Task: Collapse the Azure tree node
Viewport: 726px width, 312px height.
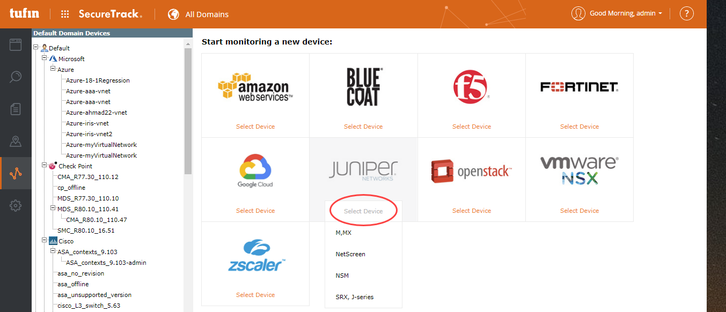Action: 53,69
